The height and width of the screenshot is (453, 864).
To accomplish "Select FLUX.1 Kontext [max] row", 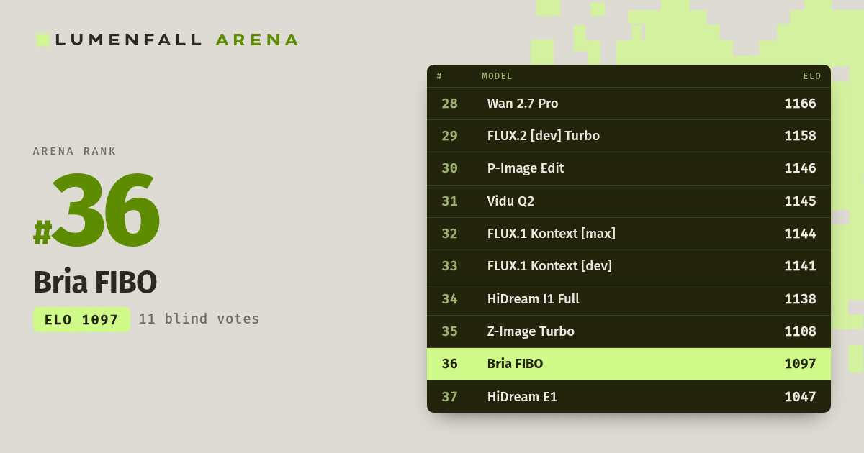I will tap(629, 234).
